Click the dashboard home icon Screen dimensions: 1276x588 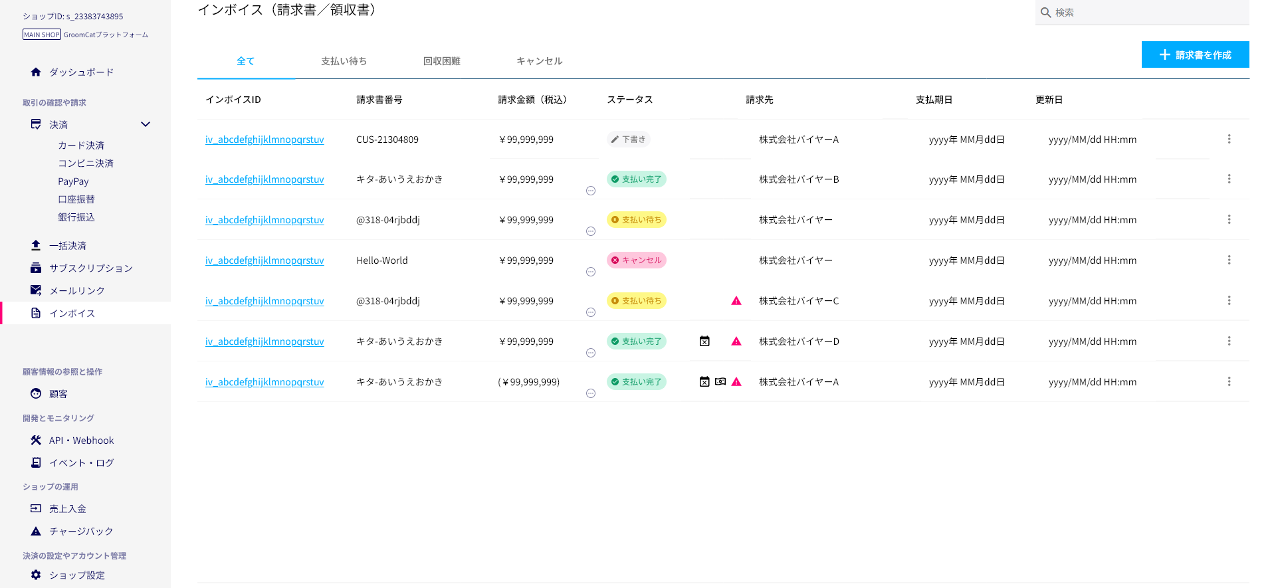pyautogui.click(x=36, y=72)
